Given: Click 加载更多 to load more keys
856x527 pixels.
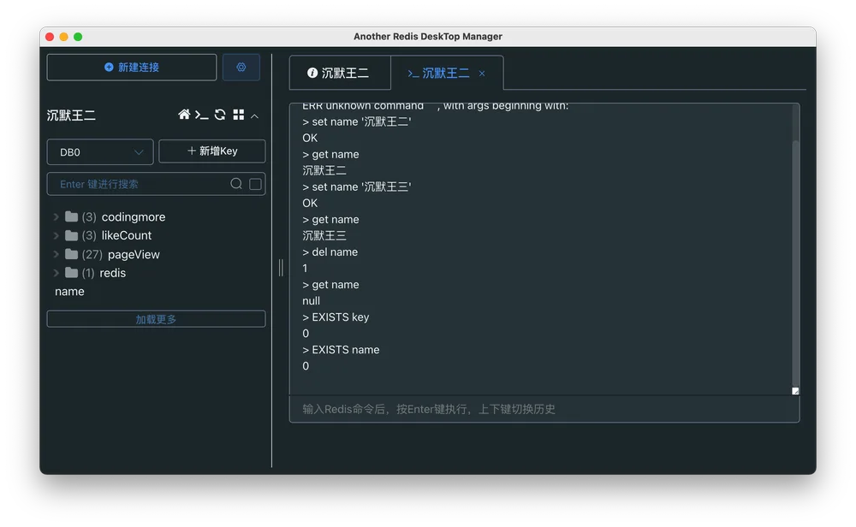Looking at the screenshot, I should tap(156, 319).
